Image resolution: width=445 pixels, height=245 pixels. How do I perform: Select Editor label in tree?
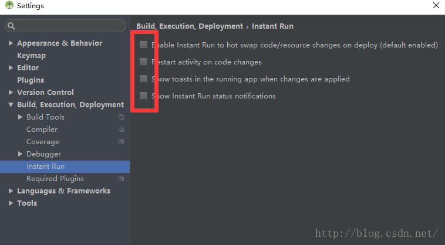pyautogui.click(x=28, y=67)
